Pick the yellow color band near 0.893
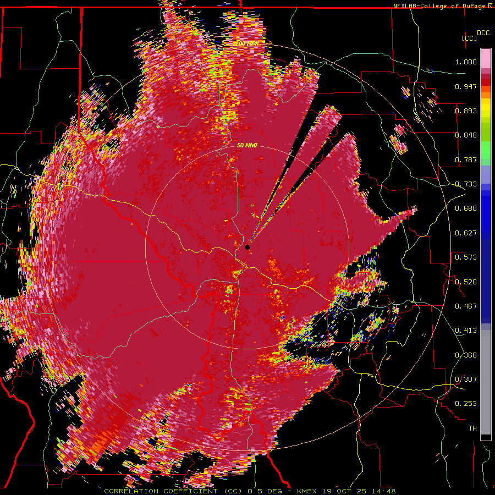Image resolution: width=495 pixels, height=495 pixels. point(486,108)
